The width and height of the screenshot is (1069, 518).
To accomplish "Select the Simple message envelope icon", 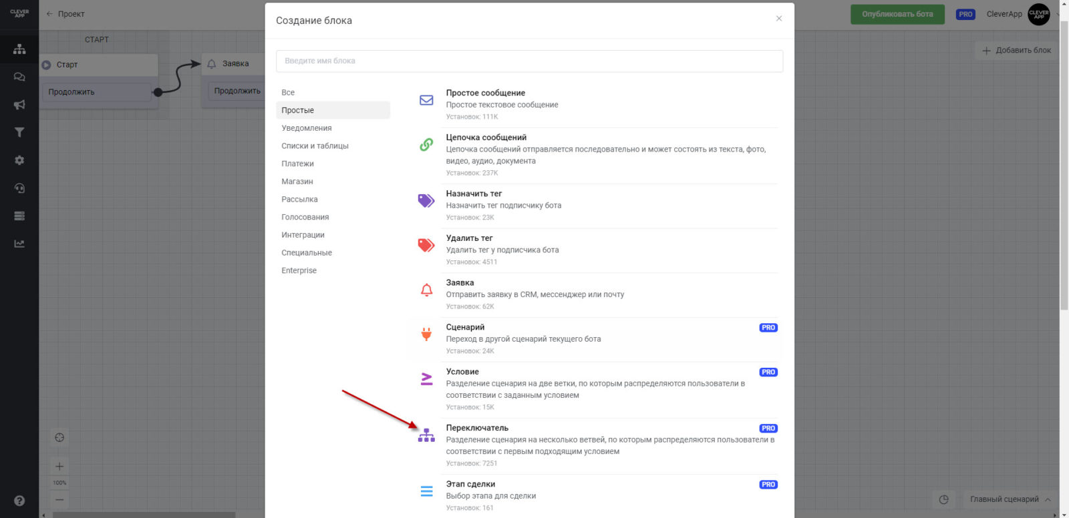I will click(x=426, y=100).
